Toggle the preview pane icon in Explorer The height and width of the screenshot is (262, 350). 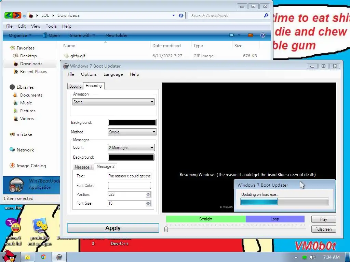pyautogui.click(x=251, y=35)
